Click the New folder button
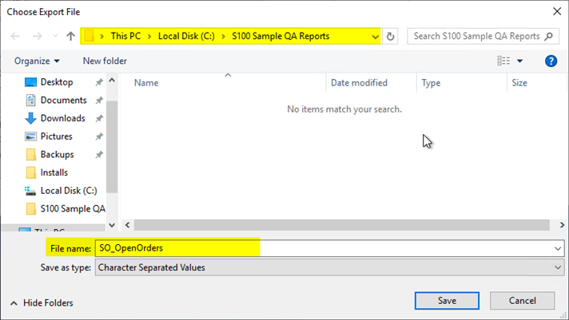 (105, 61)
